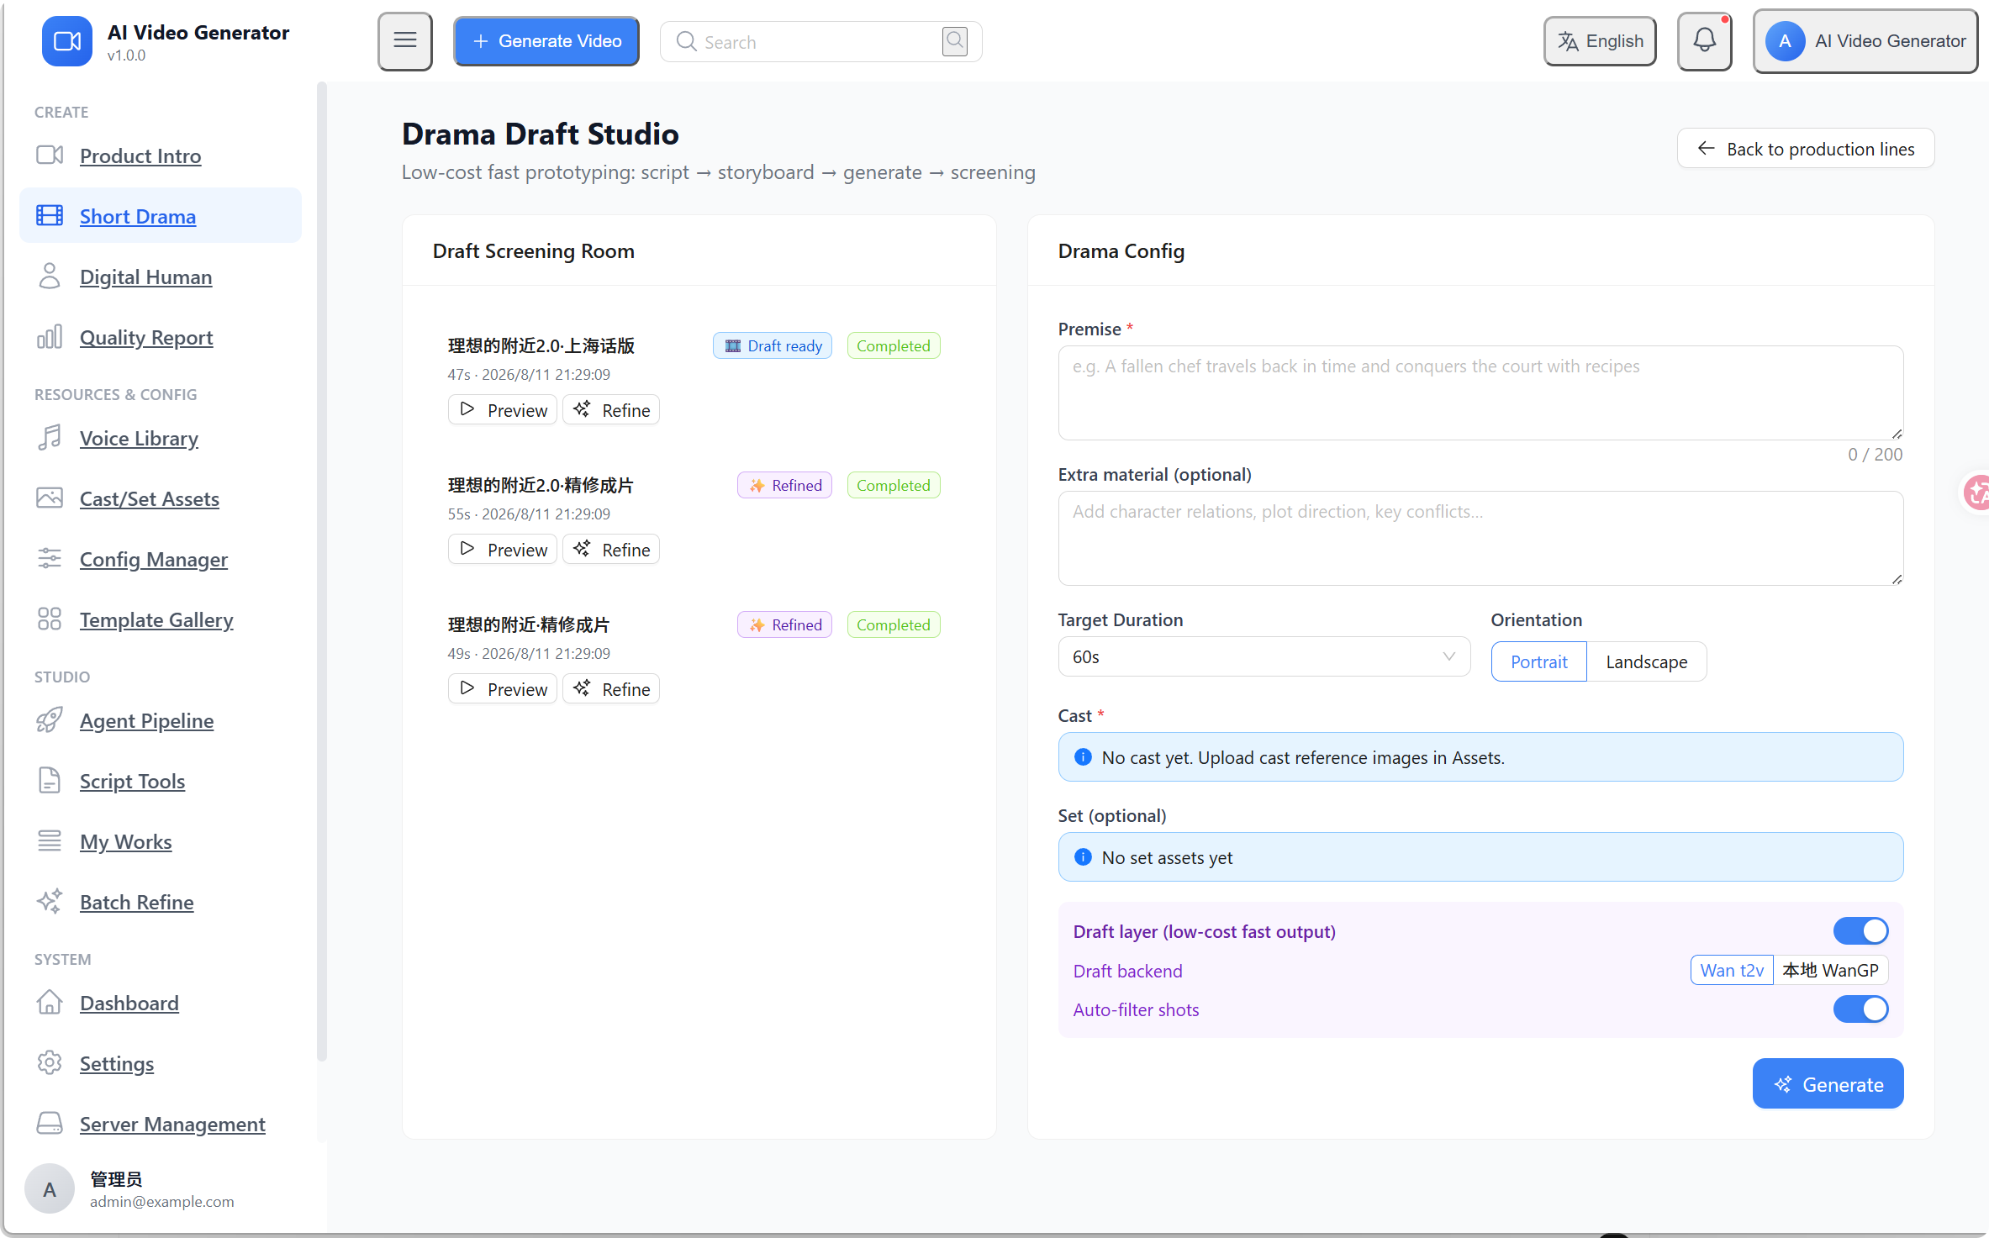Toggle the Draft layer switch
The image size is (1989, 1238).
click(1860, 931)
